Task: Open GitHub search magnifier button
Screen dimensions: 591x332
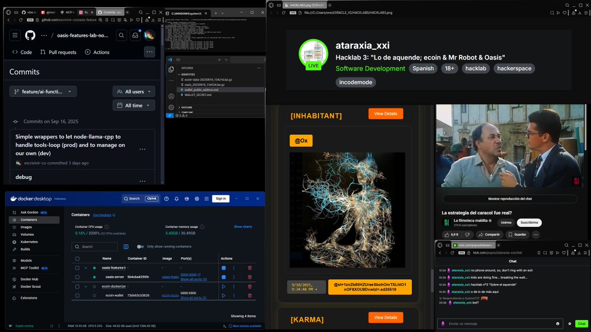Action: tap(121, 35)
